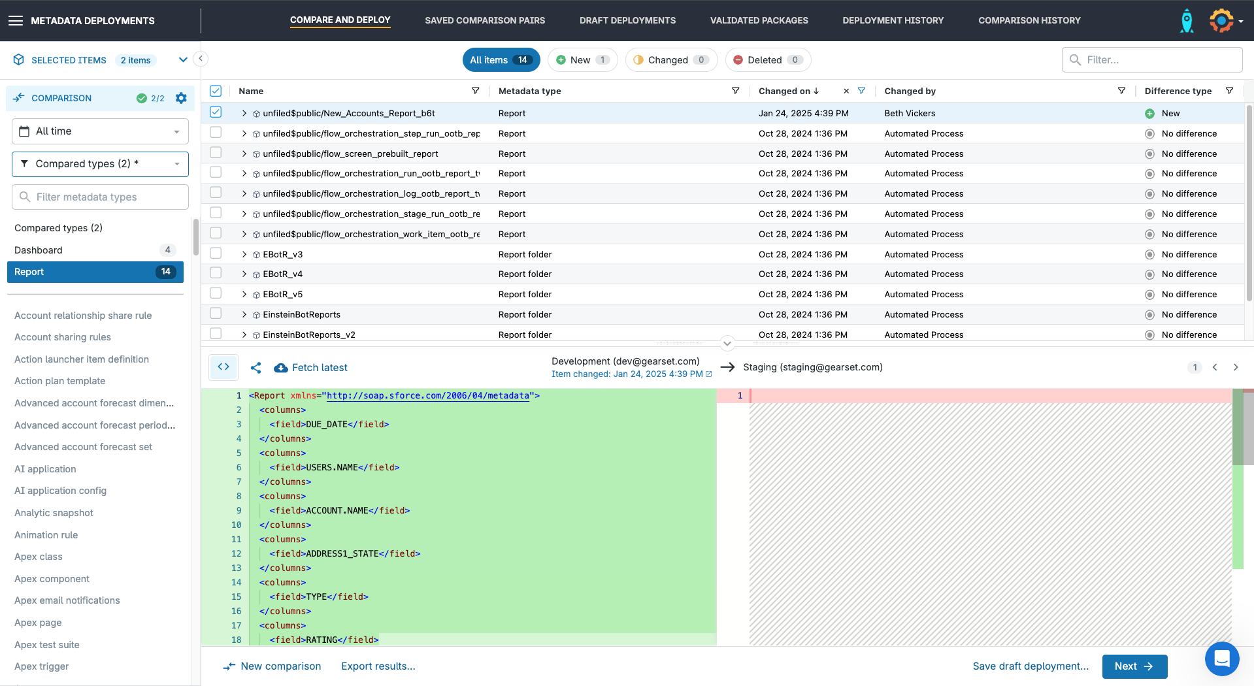
Task: Click the Next button
Action: pyautogui.click(x=1134, y=666)
